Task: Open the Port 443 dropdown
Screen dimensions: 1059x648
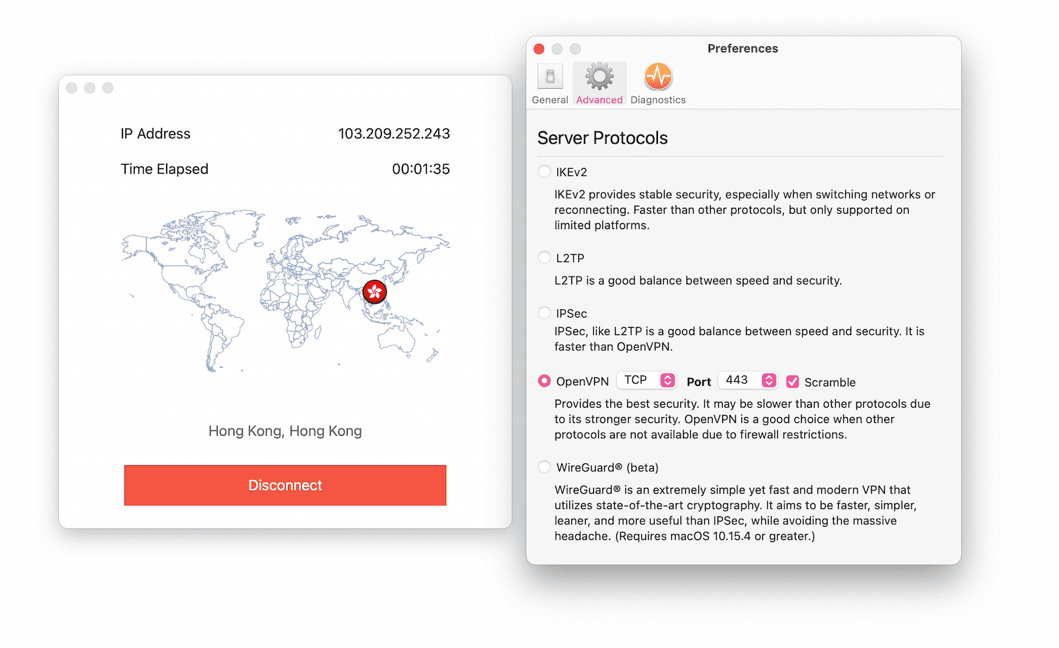Action: 748,380
